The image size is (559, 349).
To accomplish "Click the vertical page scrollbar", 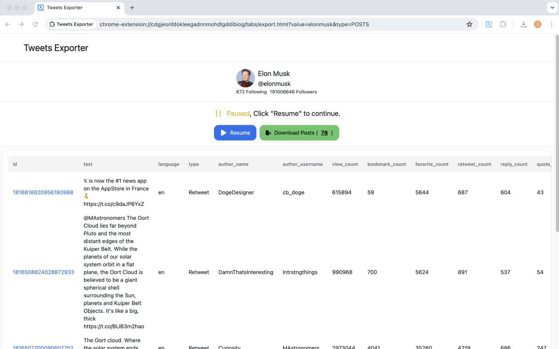I will pyautogui.click(x=556, y=133).
